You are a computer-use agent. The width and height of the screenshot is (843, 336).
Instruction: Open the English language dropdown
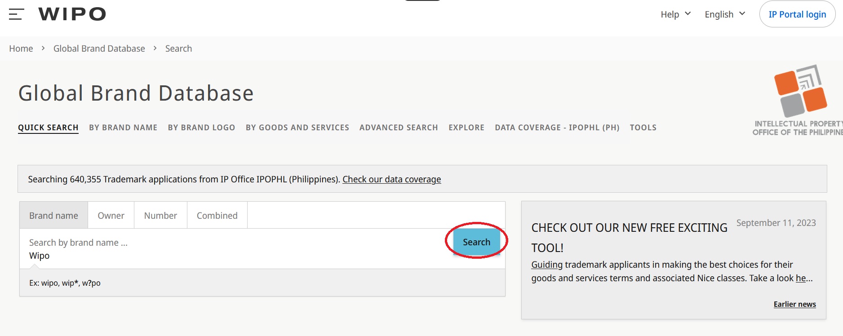pyautogui.click(x=724, y=14)
